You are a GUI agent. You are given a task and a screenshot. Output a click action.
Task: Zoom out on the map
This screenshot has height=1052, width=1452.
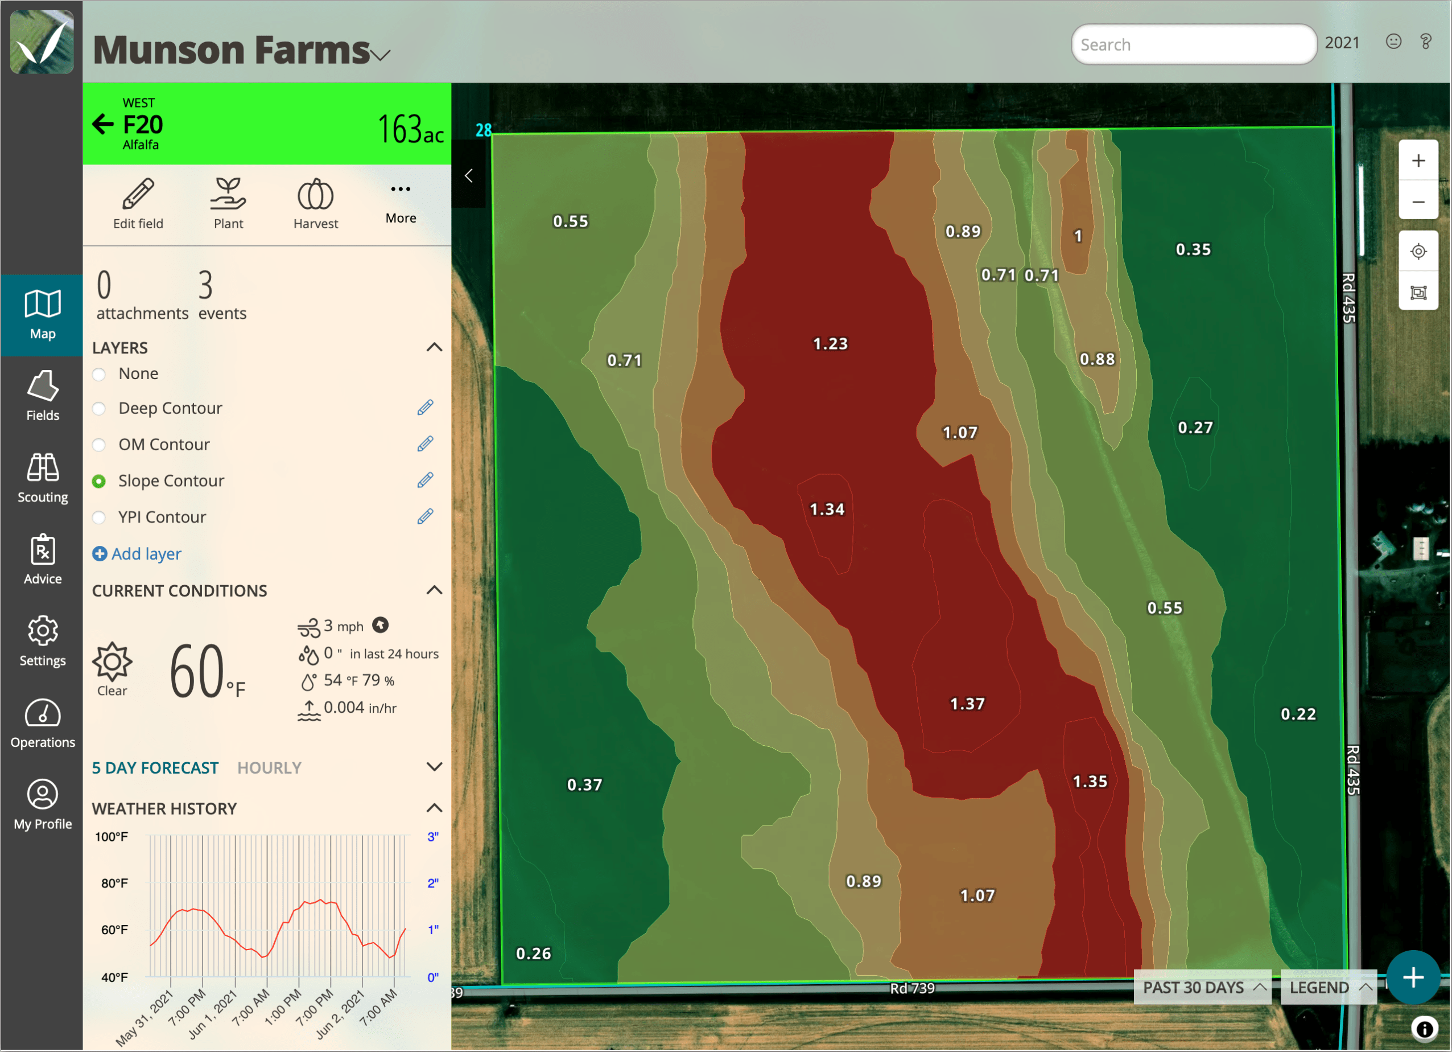point(1418,201)
